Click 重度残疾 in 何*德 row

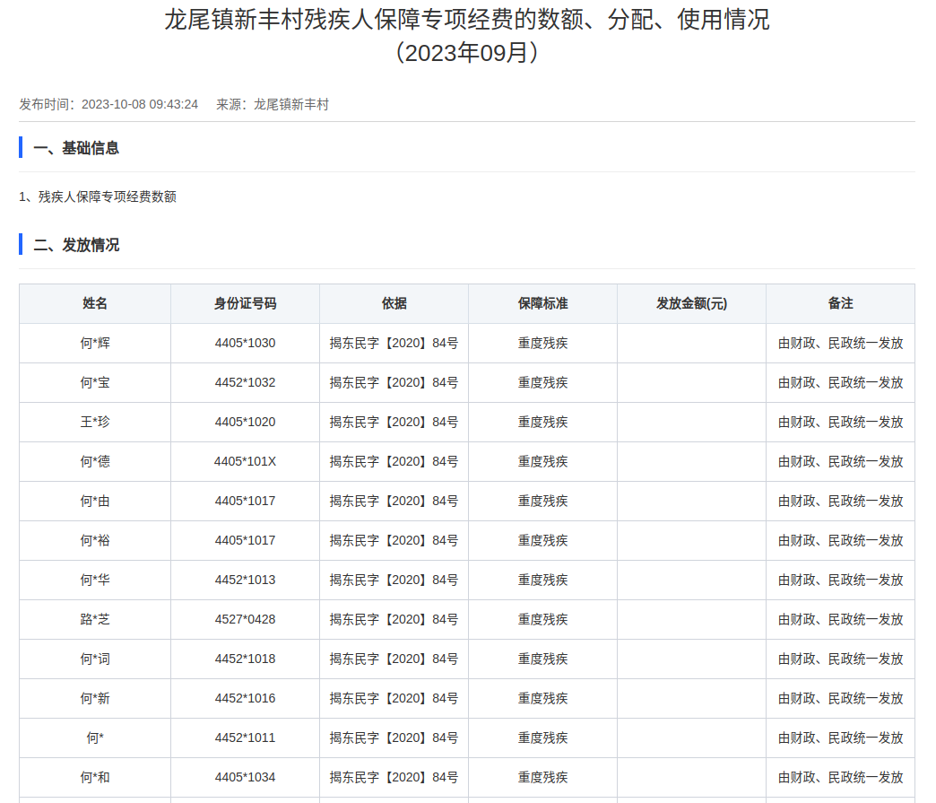pyautogui.click(x=542, y=462)
